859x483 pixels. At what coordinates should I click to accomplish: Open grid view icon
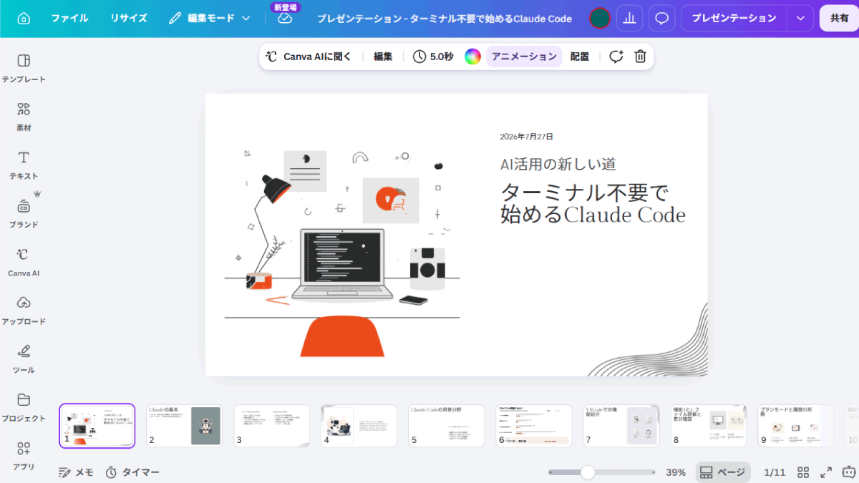click(x=803, y=472)
